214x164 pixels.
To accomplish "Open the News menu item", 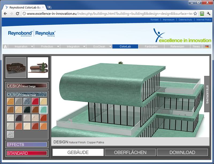I will (196, 46).
